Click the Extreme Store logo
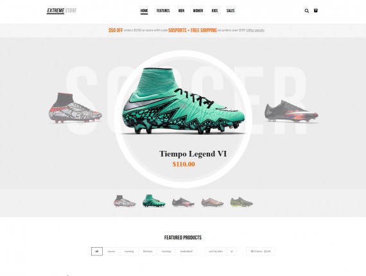This screenshot has height=276, width=366. [x=62, y=11]
